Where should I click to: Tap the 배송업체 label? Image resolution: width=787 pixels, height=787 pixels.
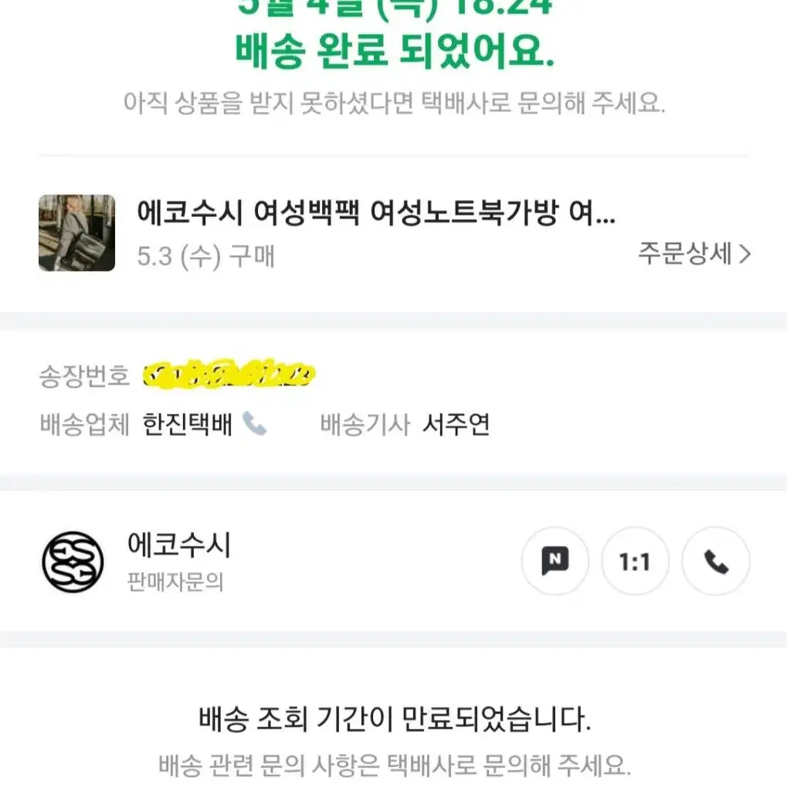84,425
